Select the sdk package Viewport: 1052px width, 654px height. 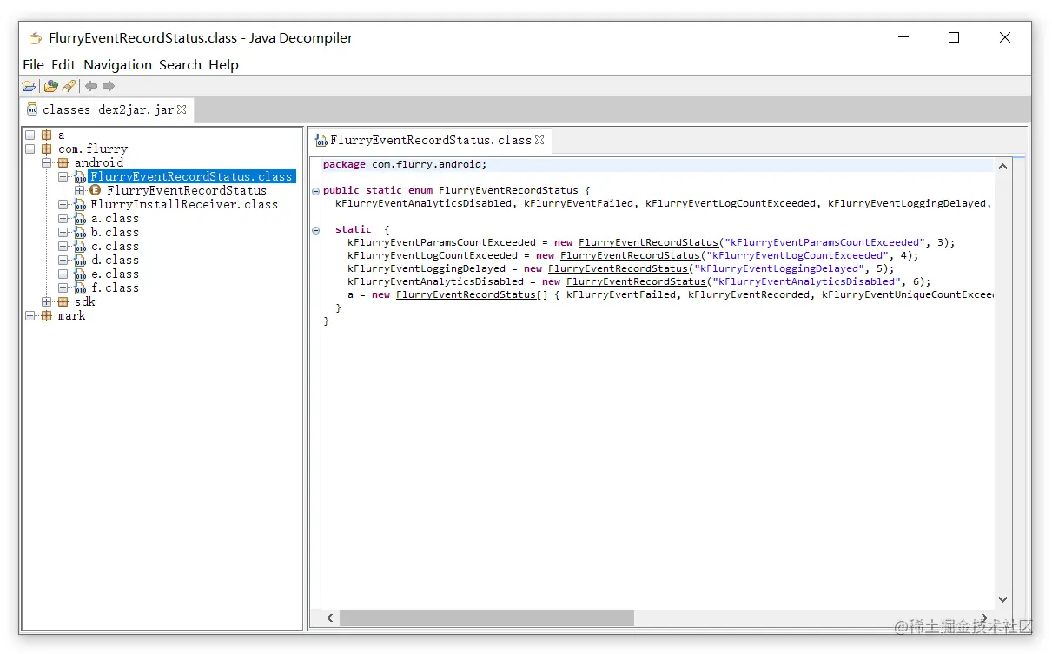pos(85,302)
